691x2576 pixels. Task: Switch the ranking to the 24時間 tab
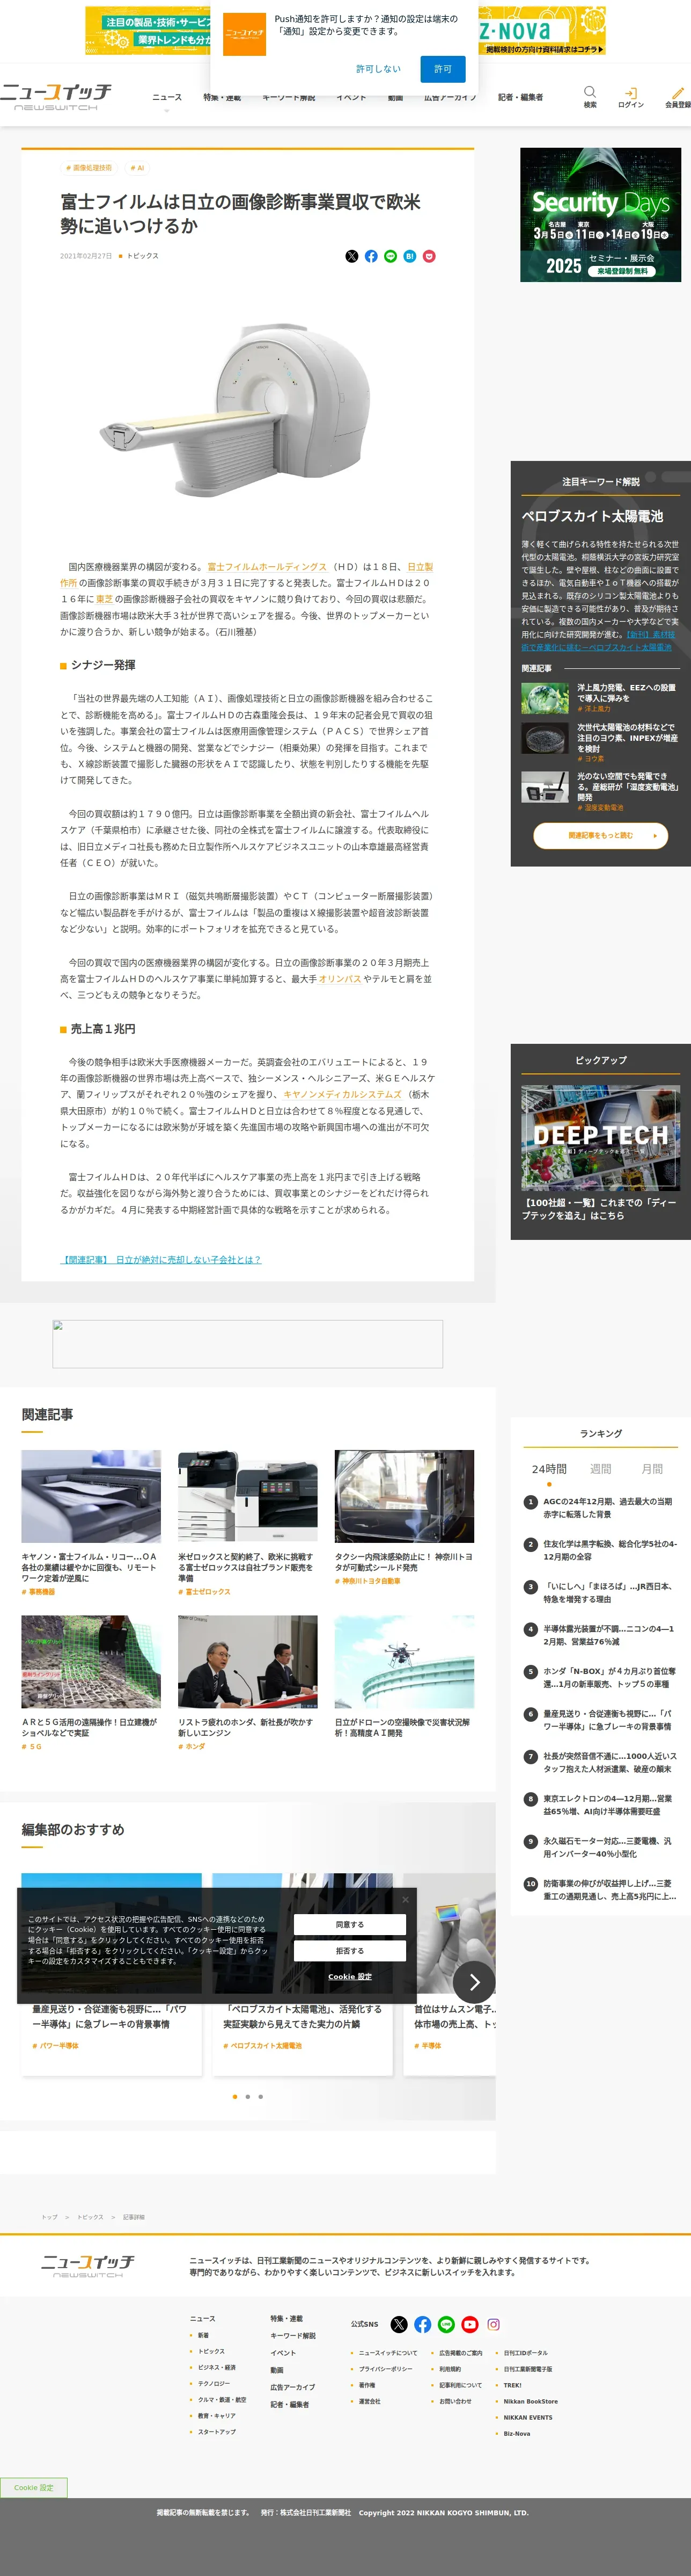(x=549, y=1468)
